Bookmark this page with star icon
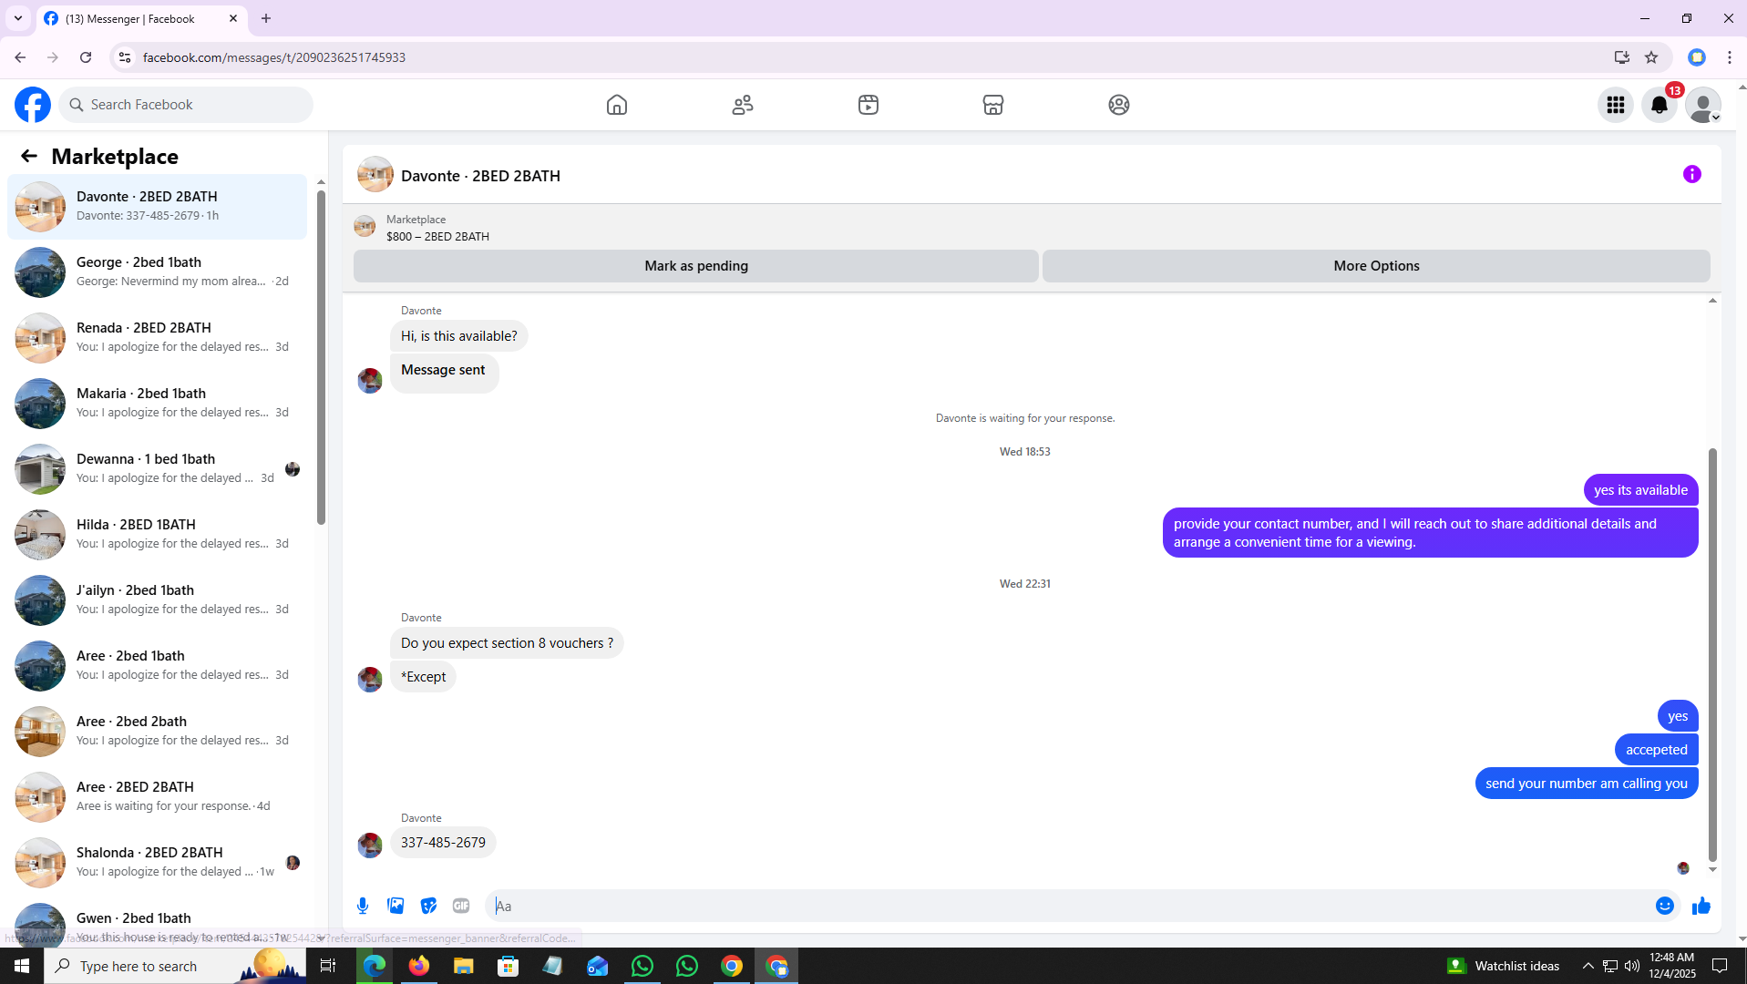This screenshot has height=984, width=1747. click(x=1651, y=57)
